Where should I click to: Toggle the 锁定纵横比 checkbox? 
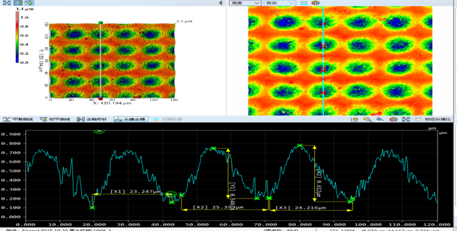[418, 119]
